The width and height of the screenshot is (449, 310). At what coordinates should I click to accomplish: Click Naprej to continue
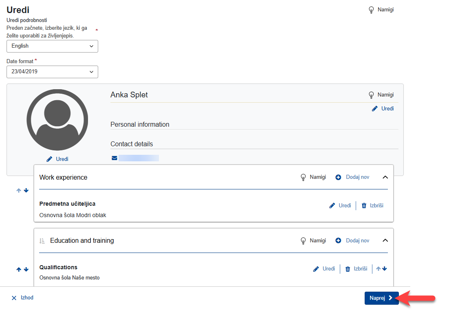[381, 298]
